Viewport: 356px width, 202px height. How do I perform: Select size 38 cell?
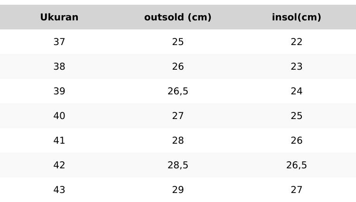pos(59,67)
